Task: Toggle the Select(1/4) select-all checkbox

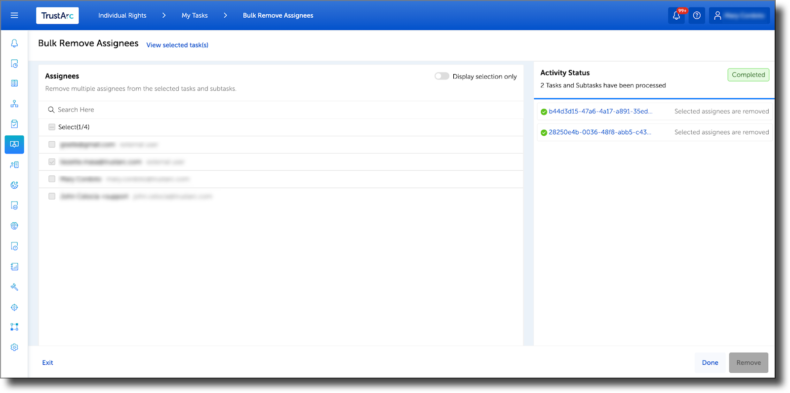Action: coord(52,127)
